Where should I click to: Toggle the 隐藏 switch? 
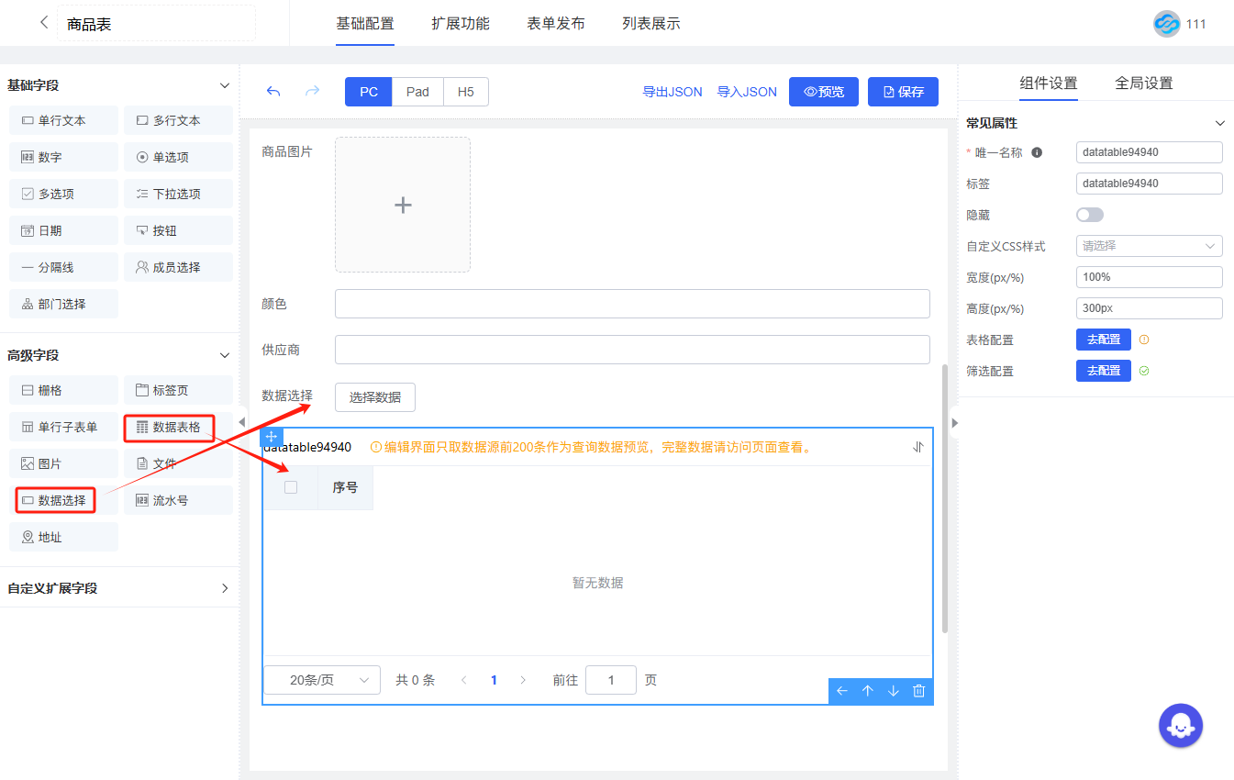tap(1089, 215)
